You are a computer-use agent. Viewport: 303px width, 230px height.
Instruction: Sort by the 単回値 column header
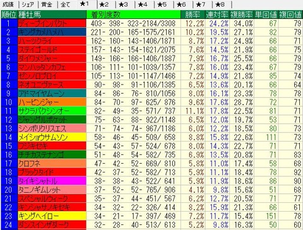(266, 15)
